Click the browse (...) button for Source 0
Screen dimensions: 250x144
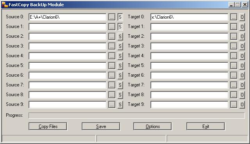click(112, 17)
